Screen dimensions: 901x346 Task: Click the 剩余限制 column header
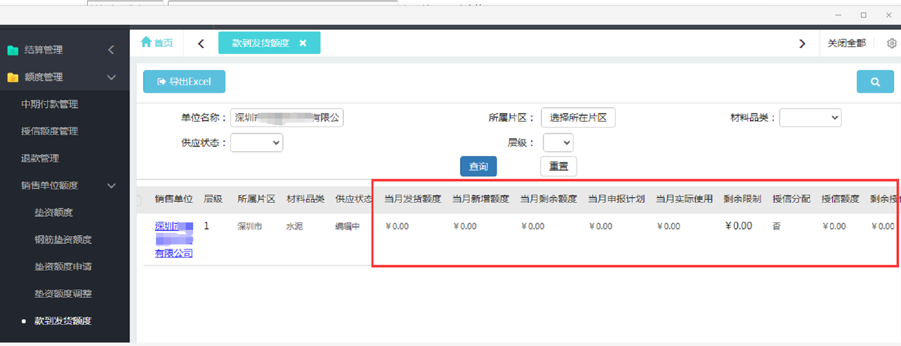pyautogui.click(x=742, y=199)
